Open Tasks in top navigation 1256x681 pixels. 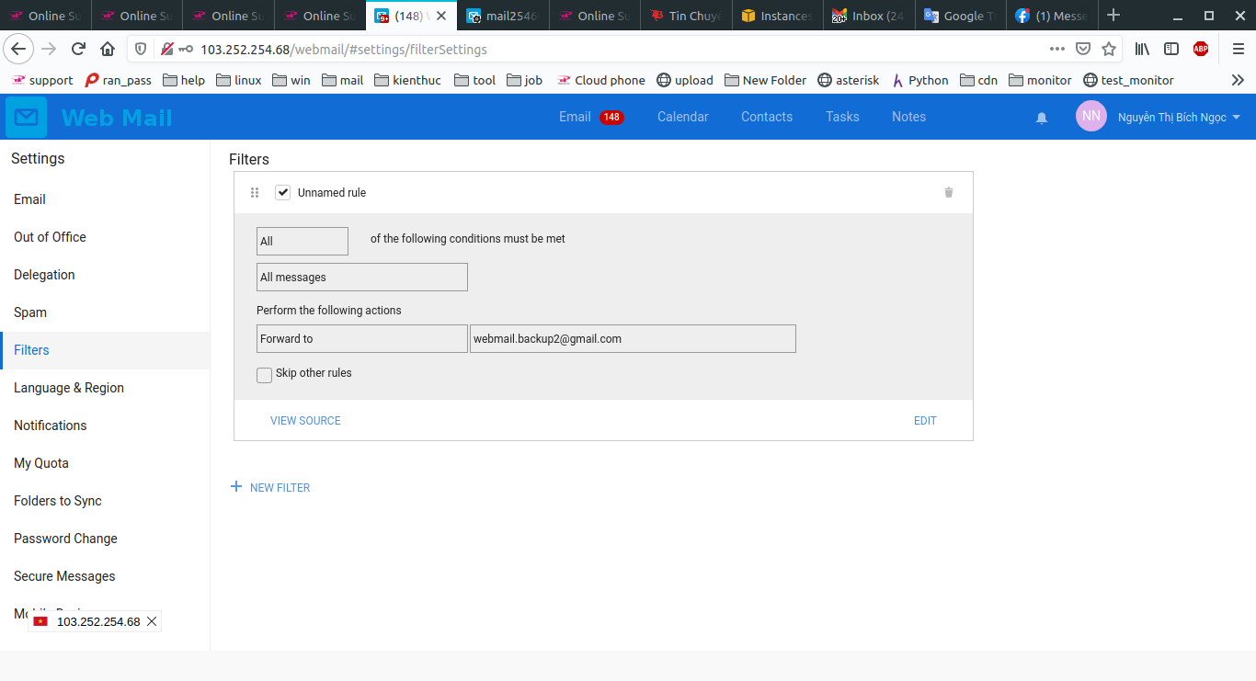click(x=842, y=117)
